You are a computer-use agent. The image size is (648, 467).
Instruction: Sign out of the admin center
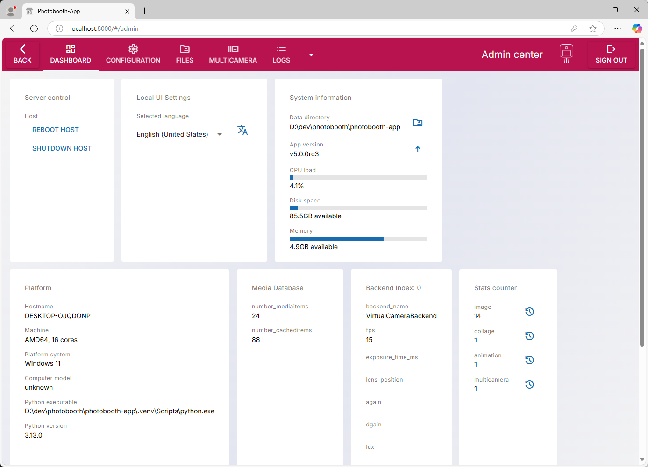point(611,55)
